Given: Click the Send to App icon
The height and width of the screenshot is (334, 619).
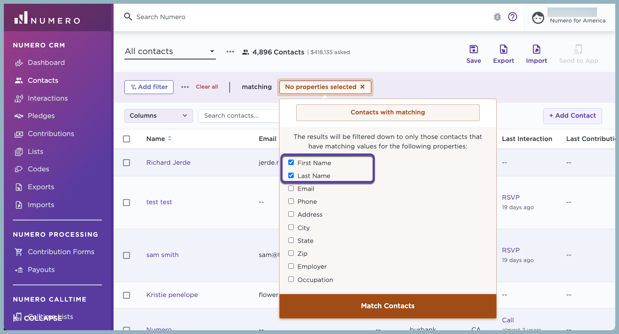Looking at the screenshot, I should tap(578, 49).
